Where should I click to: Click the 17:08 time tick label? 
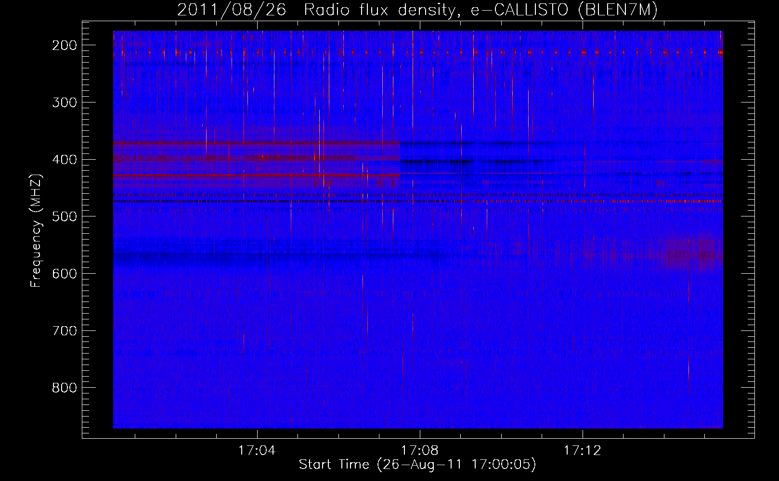[420, 451]
